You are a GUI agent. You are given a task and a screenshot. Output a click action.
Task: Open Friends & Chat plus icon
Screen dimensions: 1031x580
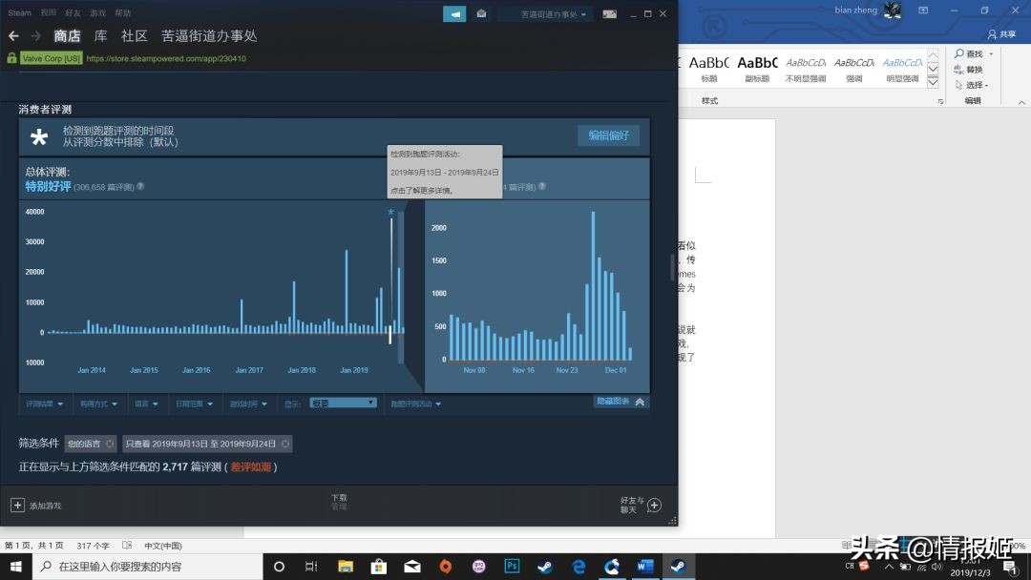pyautogui.click(x=654, y=505)
